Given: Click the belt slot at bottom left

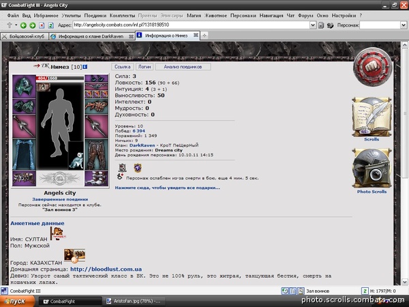Looking at the screenshot, I should tap(24, 178).
